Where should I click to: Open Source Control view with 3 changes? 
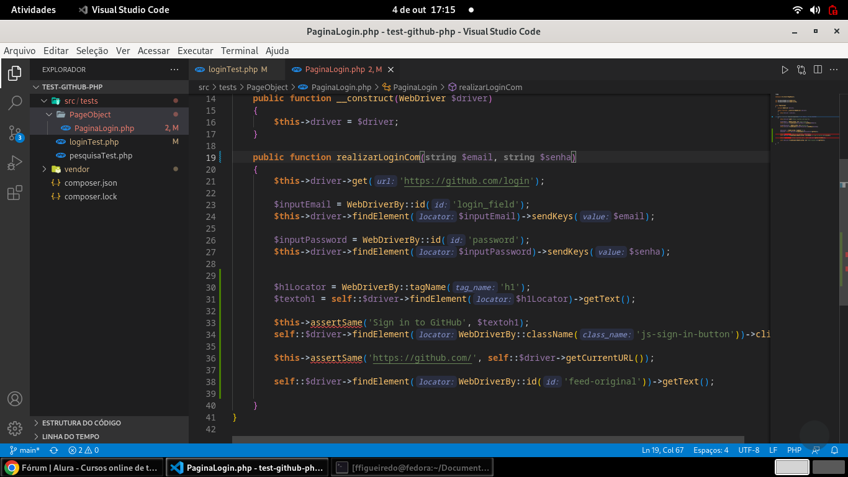[x=15, y=133]
